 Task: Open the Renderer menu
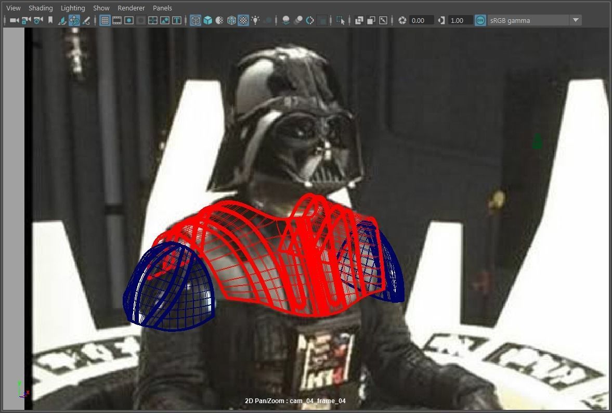(131, 8)
